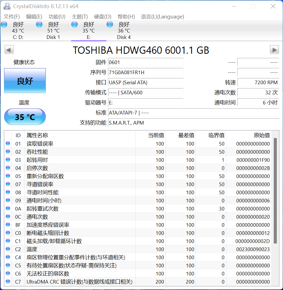This screenshot has height=290, width=283.
Task: Click the drive letter field showing E:
Action: [146, 102]
